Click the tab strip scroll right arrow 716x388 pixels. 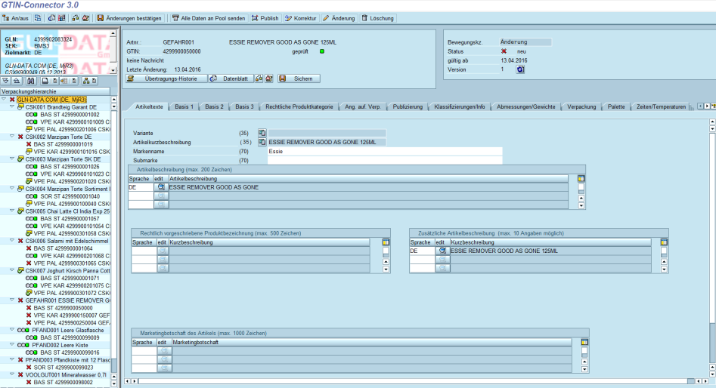[707, 106]
